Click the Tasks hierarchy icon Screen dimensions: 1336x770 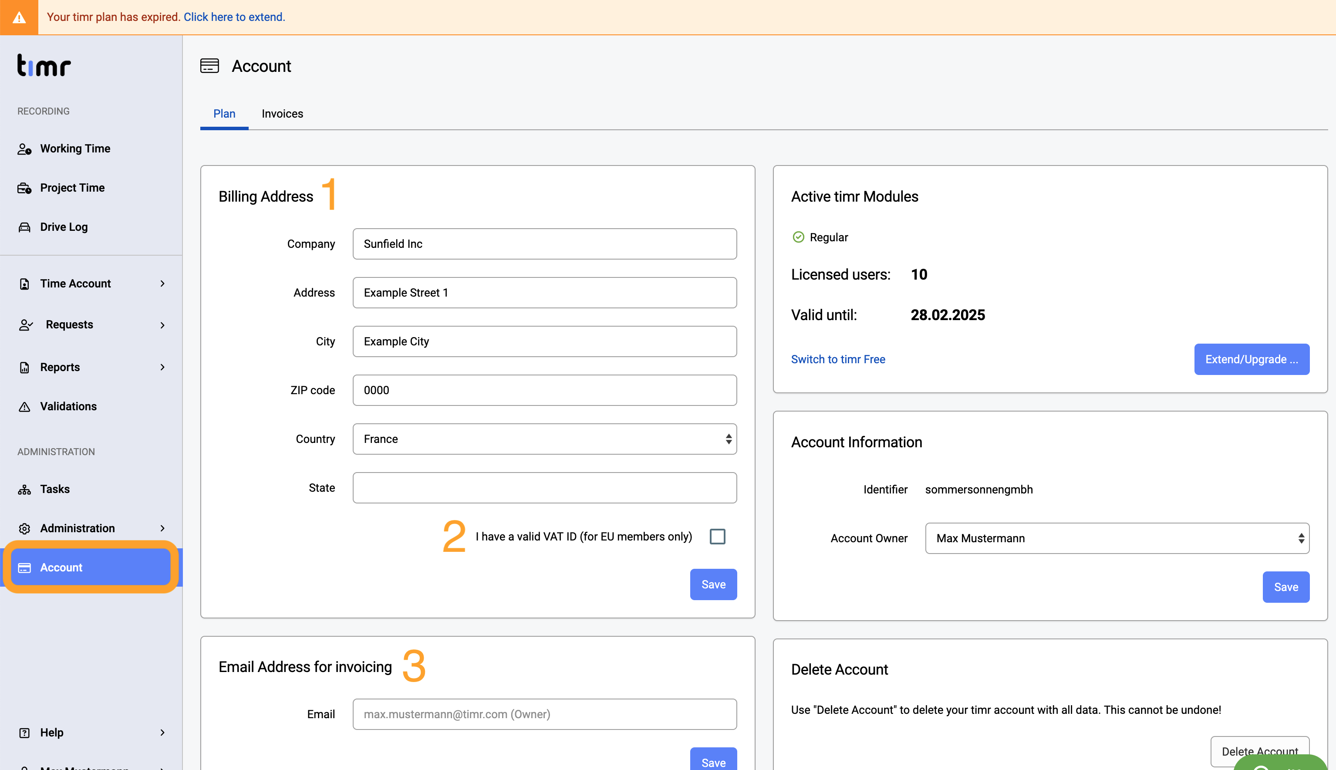click(x=24, y=489)
